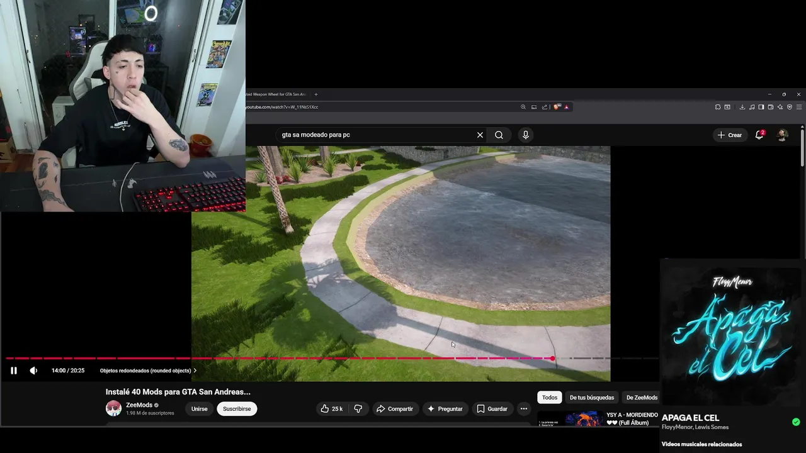Click the media control music note icon
The height and width of the screenshot is (453, 806).
click(x=752, y=107)
